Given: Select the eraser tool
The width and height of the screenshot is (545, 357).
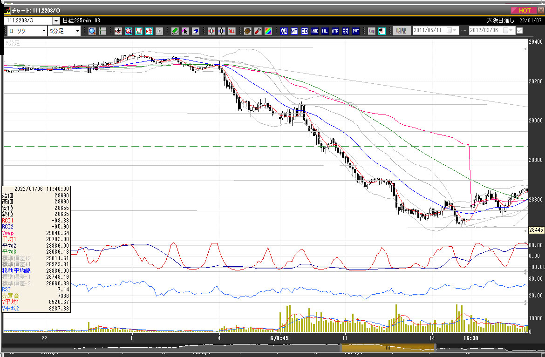Looking at the screenshot, I should [x=196, y=31].
